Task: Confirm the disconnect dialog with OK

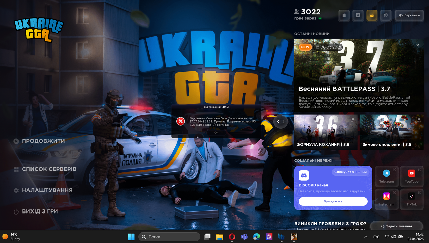Action: (216, 133)
